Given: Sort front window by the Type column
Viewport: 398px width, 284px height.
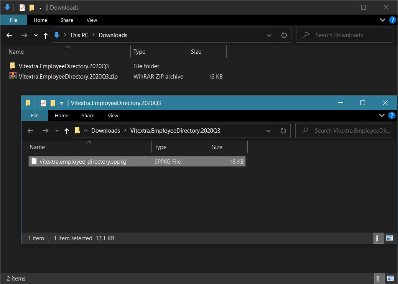Looking at the screenshot, I should click(160, 147).
